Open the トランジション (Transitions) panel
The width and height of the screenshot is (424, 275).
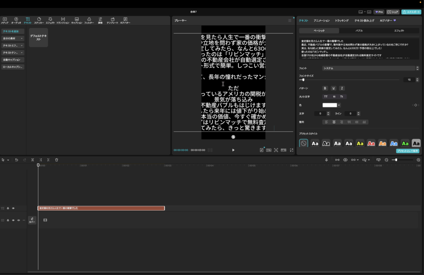[x=63, y=20]
